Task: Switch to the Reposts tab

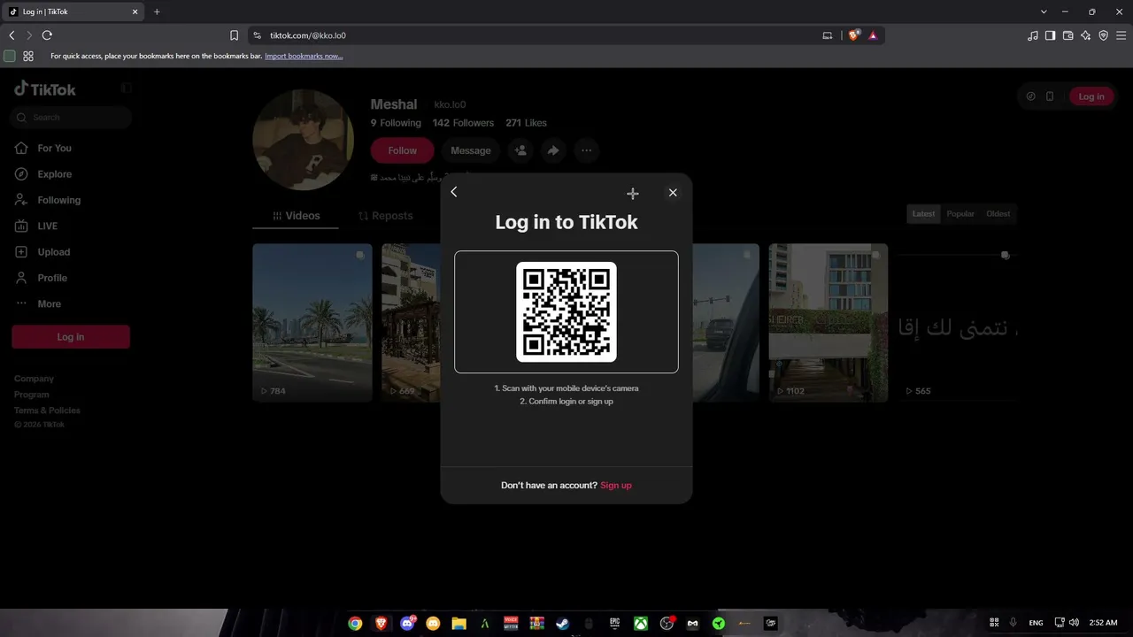Action: coord(386,216)
